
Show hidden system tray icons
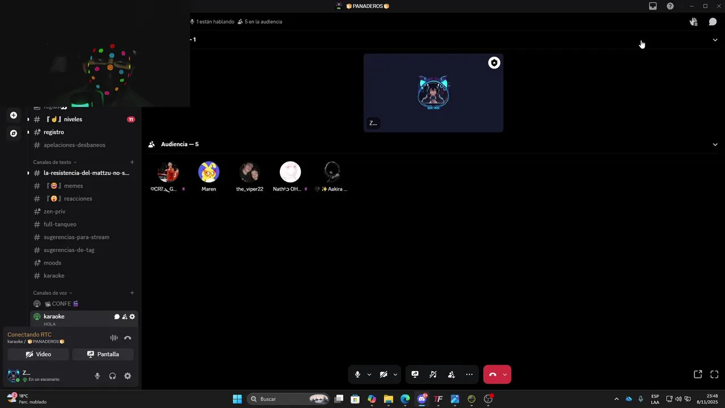616,399
